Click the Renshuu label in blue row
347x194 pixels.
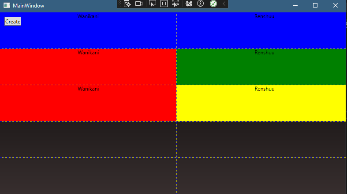264,16
